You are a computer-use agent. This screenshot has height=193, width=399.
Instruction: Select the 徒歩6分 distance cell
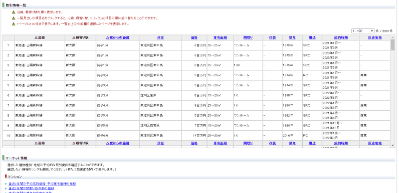pyautogui.click(x=118, y=136)
